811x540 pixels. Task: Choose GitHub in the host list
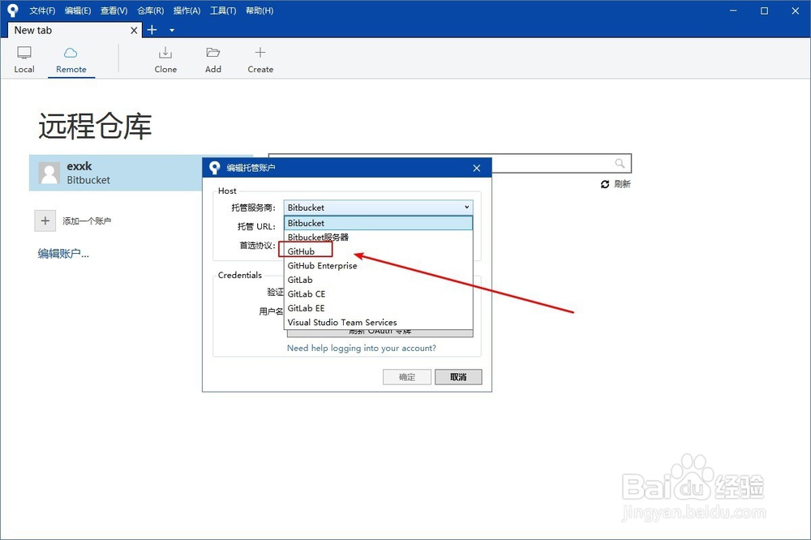(378, 251)
